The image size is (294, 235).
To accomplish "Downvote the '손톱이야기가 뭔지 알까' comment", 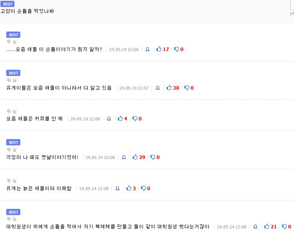I will click(x=176, y=49).
